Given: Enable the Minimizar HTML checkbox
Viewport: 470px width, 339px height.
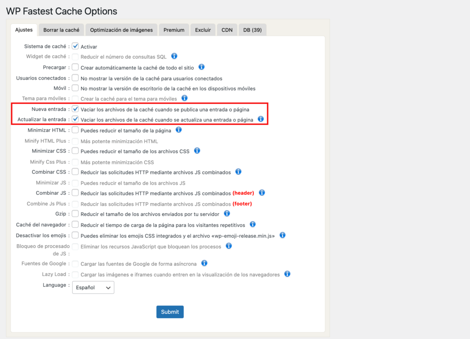Looking at the screenshot, I should 75,130.
